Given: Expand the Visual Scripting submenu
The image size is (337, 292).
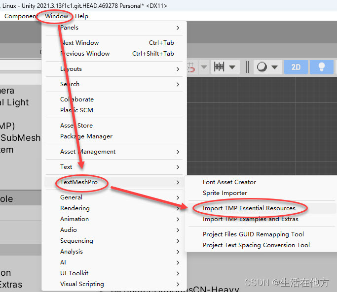Looking at the screenshot, I should click(114, 284).
